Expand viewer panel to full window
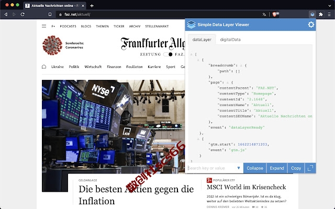335x209 pixels. [310, 168]
